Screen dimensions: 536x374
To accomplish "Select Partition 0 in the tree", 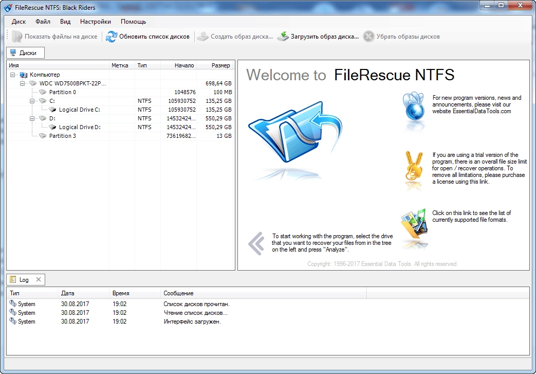I will [63, 92].
